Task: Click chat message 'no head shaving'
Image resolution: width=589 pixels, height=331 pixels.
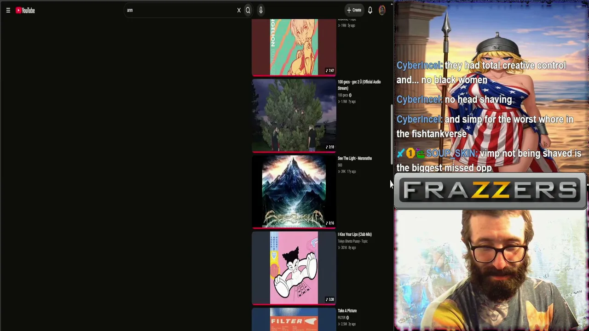Action: click(x=478, y=99)
